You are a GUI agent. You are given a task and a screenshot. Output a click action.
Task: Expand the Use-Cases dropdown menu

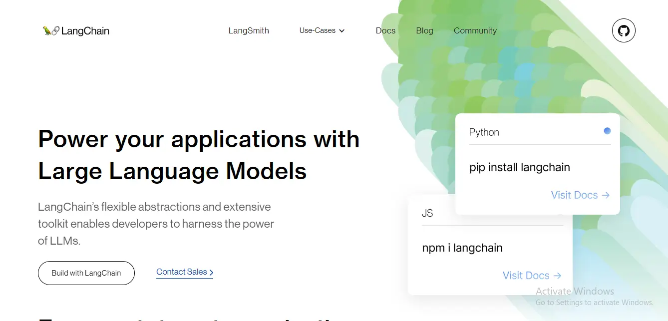322,30
